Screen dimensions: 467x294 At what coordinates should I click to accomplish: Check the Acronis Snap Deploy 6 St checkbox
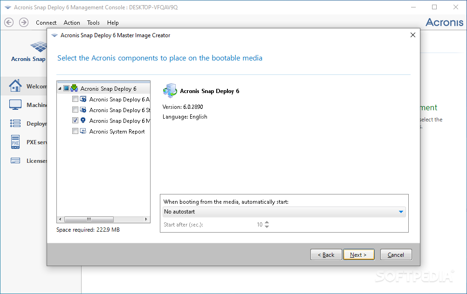click(75, 109)
